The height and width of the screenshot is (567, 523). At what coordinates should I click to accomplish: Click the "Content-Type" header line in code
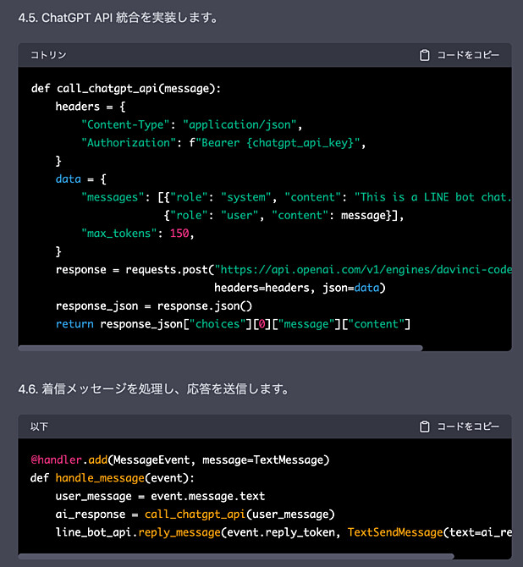tap(192, 124)
